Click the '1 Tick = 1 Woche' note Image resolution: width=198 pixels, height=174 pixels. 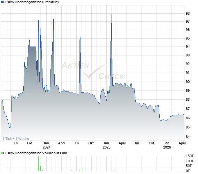[16, 139]
